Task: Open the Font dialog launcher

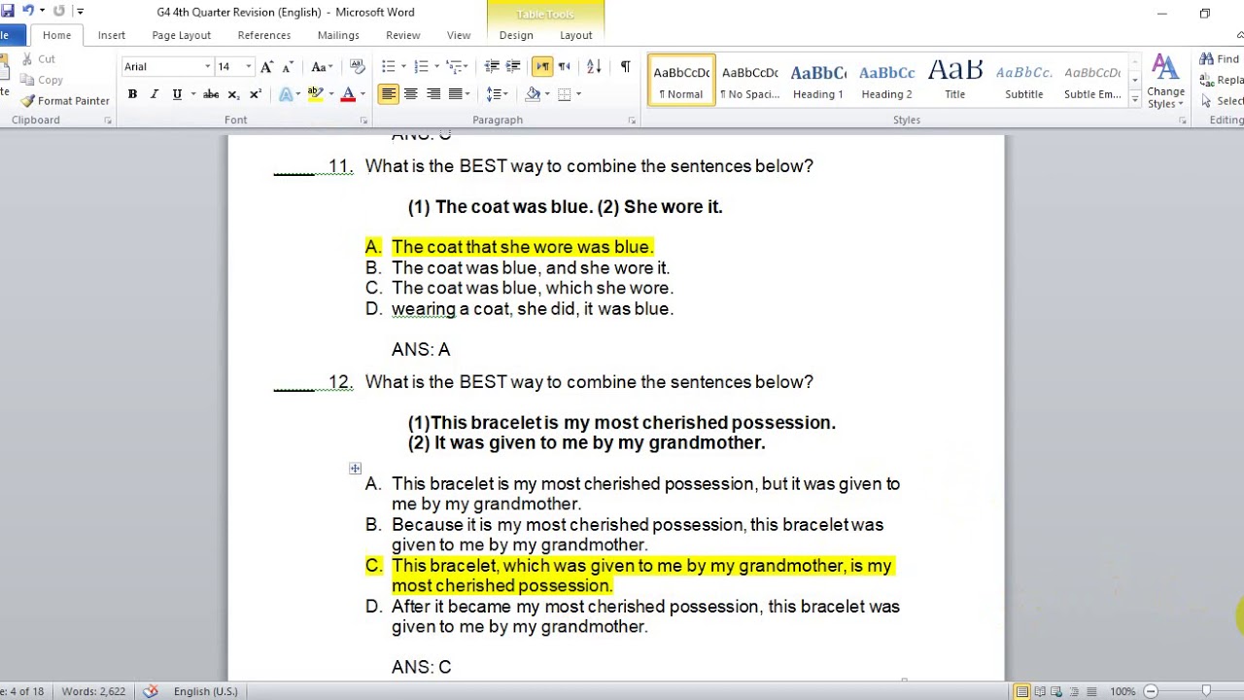Action: click(x=363, y=121)
